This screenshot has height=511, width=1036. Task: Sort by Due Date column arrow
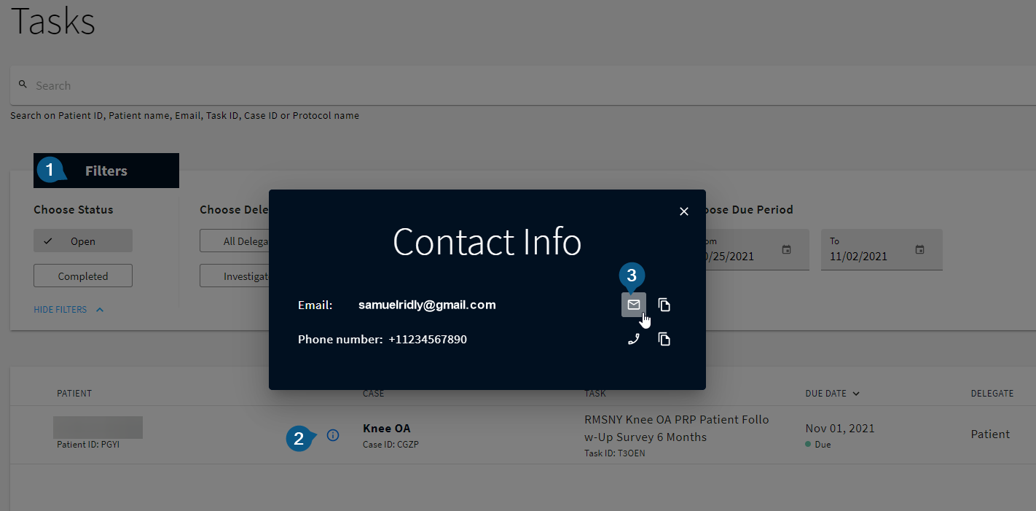pyautogui.click(x=856, y=394)
